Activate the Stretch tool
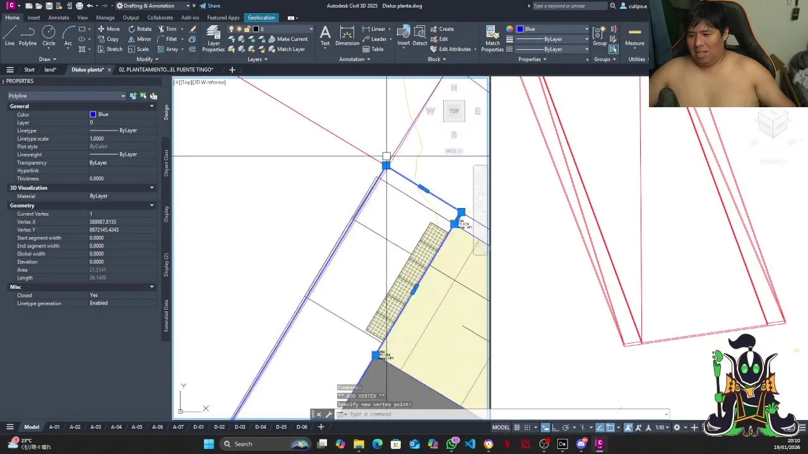Viewport: 808px width, 454px height. click(x=110, y=49)
